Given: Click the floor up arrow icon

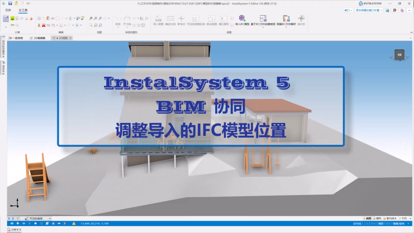Looking at the screenshot, I should 9,218.
